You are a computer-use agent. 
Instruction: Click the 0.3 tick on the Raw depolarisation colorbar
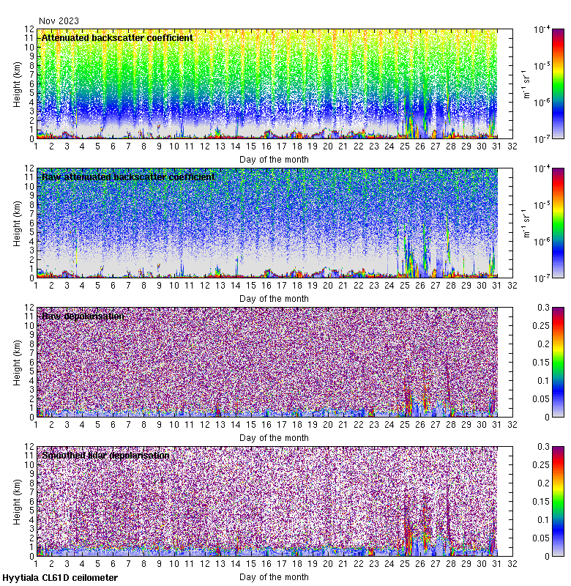544,307
